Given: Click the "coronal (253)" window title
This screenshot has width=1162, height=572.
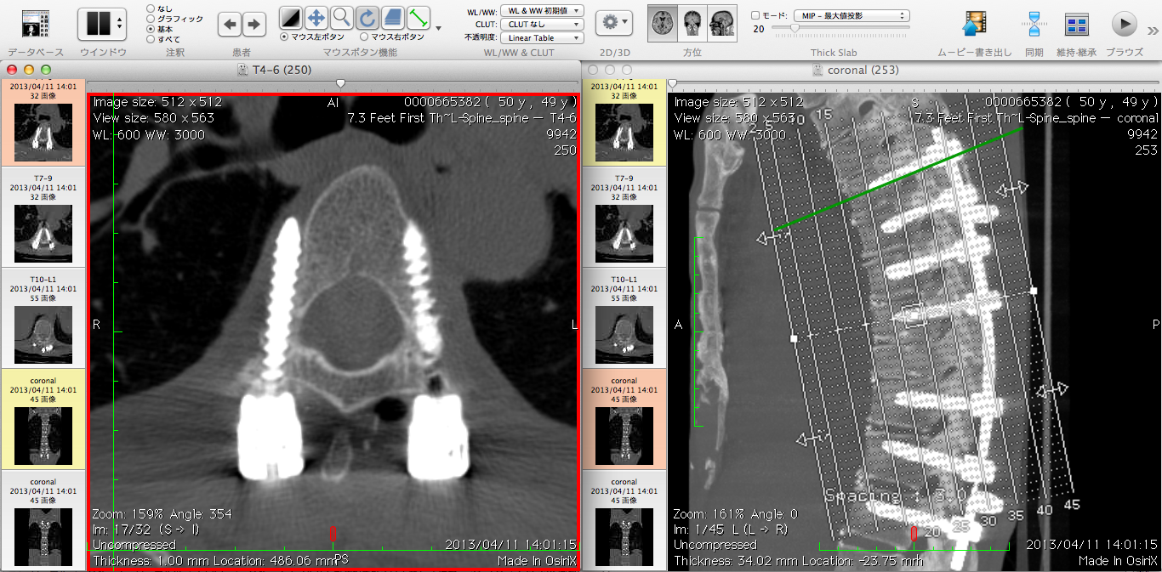Looking at the screenshot, I should (863, 70).
